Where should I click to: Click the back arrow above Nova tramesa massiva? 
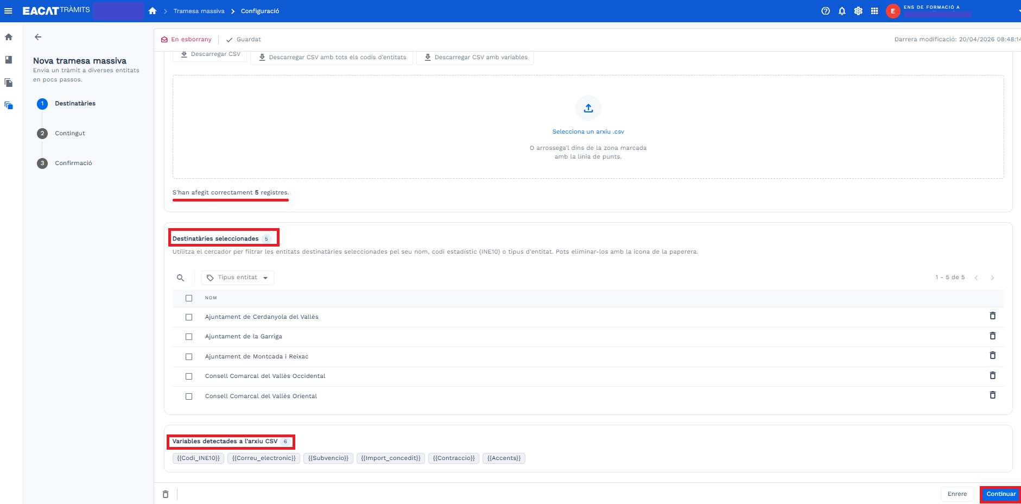click(38, 37)
